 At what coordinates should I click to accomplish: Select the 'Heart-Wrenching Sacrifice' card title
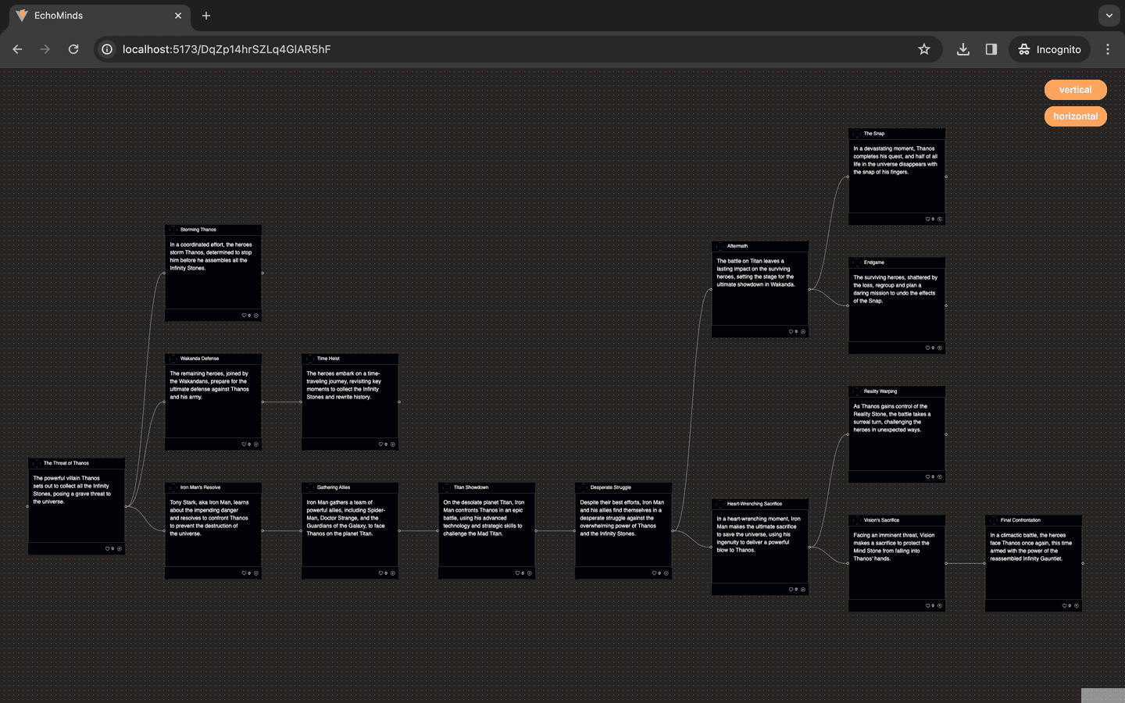click(755, 504)
